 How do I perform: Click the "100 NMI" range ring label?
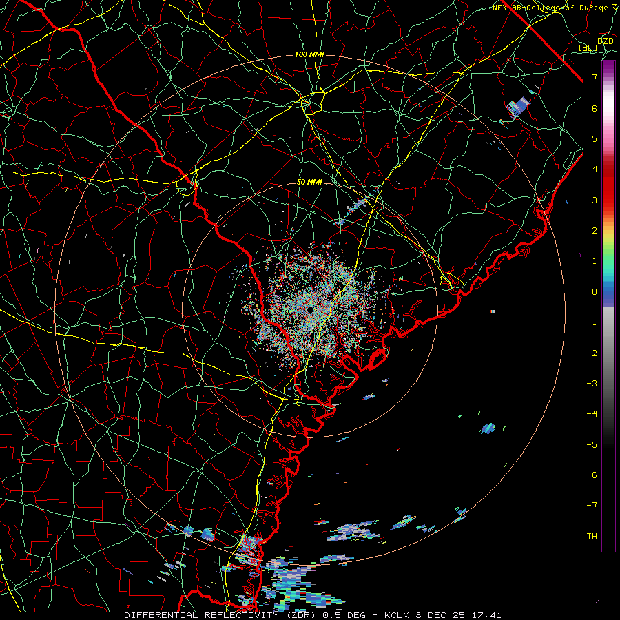pyautogui.click(x=309, y=54)
